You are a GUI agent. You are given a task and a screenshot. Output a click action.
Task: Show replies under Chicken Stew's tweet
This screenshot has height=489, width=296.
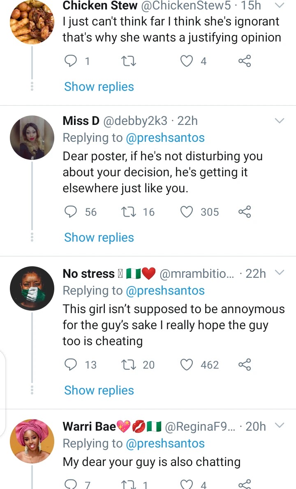[99, 87]
